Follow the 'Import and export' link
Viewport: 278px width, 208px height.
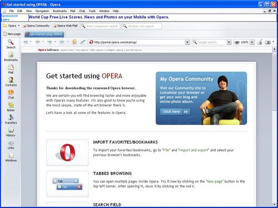(x=193, y=150)
